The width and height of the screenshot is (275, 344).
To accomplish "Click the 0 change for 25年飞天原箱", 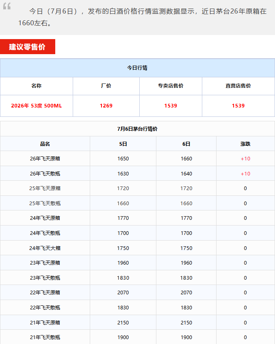I will (245, 188).
